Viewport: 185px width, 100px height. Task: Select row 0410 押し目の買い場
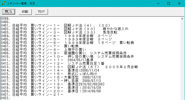(67, 56)
